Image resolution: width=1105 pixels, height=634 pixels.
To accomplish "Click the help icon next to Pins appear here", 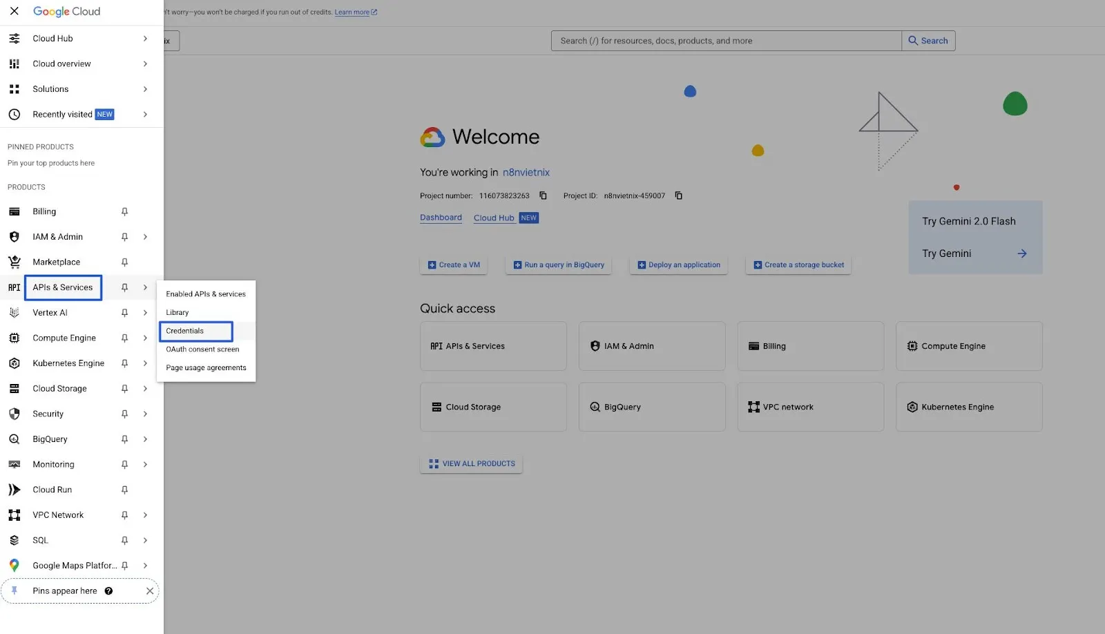I will (x=108, y=591).
